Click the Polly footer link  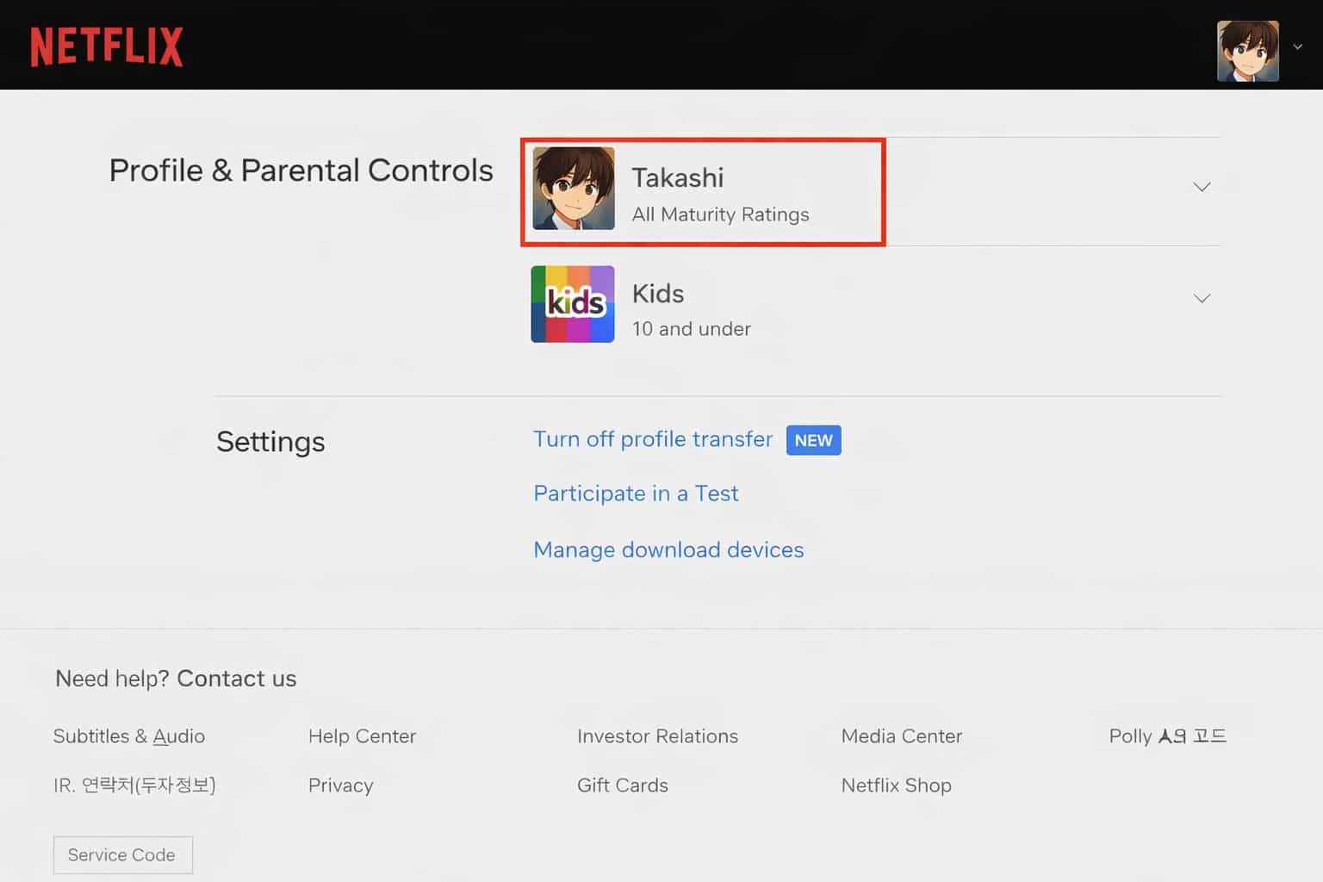pyautogui.click(x=1168, y=736)
